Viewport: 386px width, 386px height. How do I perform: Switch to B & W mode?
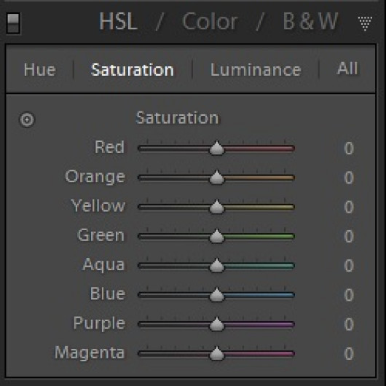point(310,21)
